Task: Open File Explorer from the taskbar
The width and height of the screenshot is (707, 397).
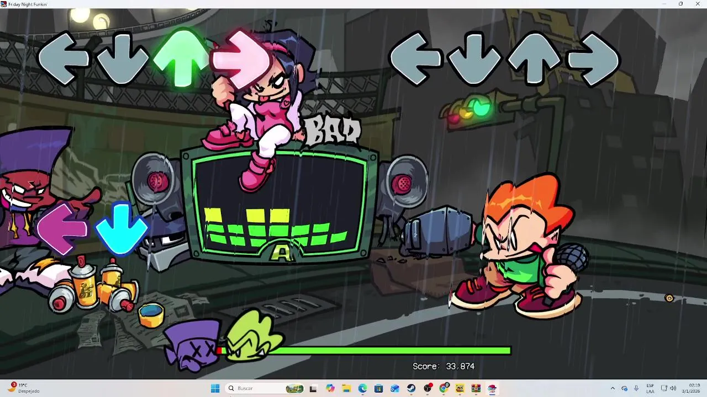Action: pos(346,388)
